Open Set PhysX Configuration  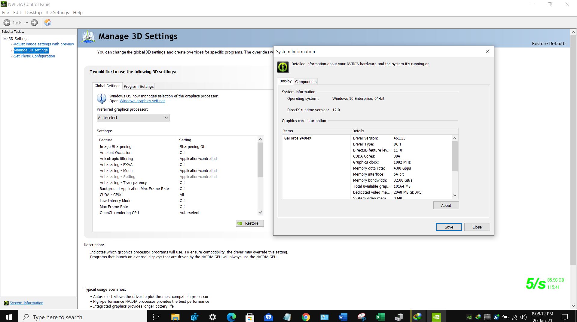[34, 56]
